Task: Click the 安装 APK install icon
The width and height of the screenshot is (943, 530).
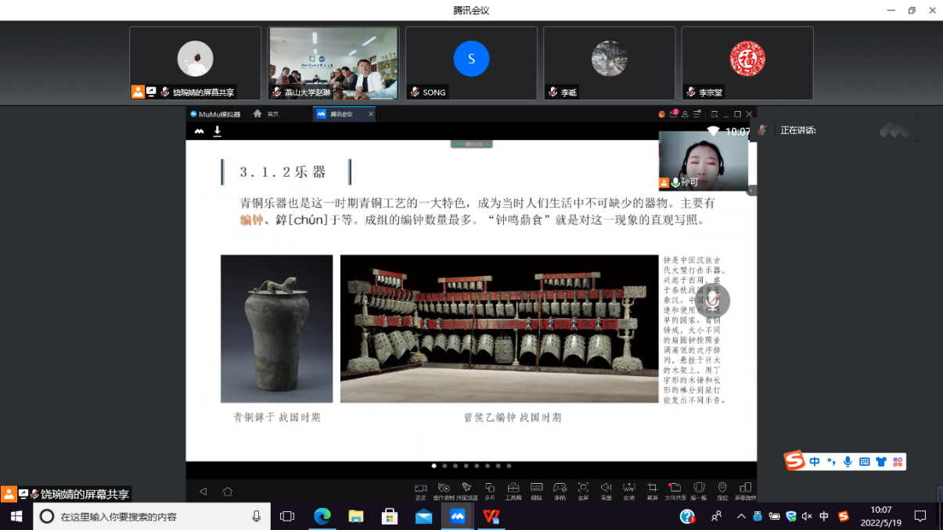Action: click(629, 490)
